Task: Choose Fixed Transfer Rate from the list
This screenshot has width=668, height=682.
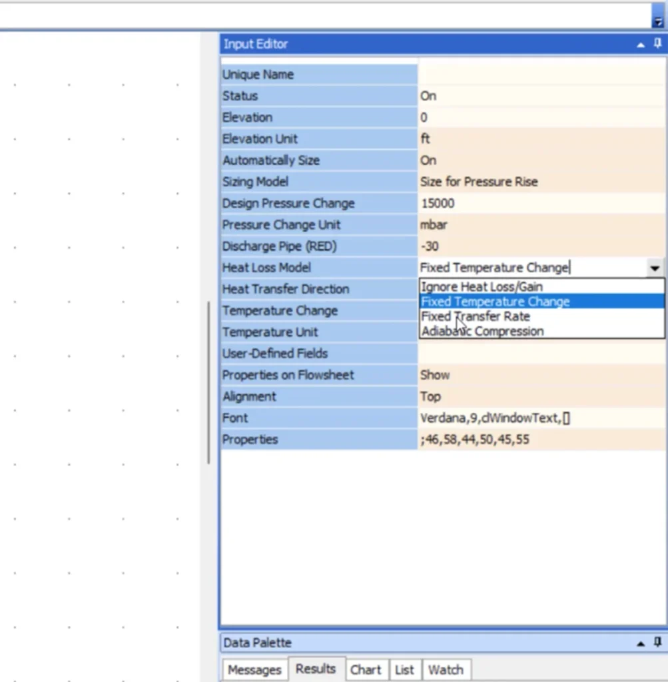Action: pos(475,316)
